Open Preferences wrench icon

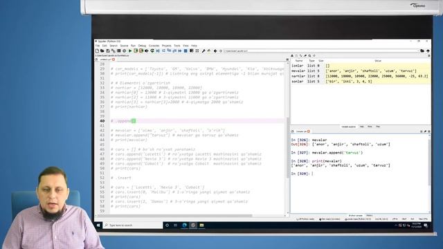[x=204, y=50]
